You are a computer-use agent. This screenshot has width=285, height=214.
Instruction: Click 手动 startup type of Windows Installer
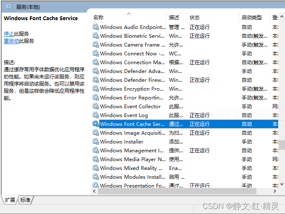coord(247,141)
